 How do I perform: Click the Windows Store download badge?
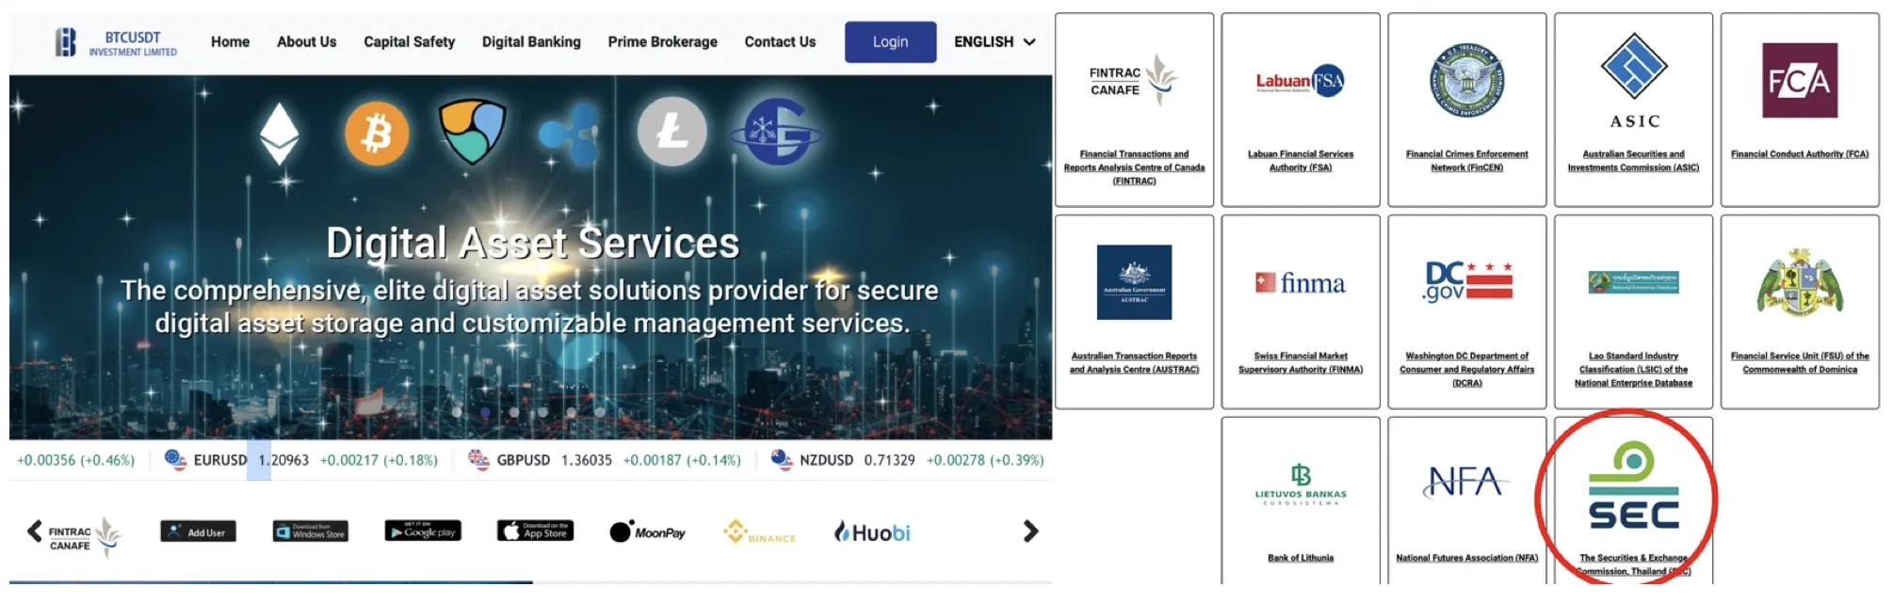(x=311, y=531)
